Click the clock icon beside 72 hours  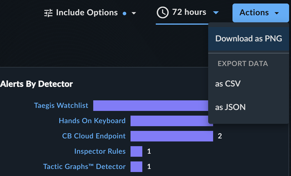click(x=163, y=12)
